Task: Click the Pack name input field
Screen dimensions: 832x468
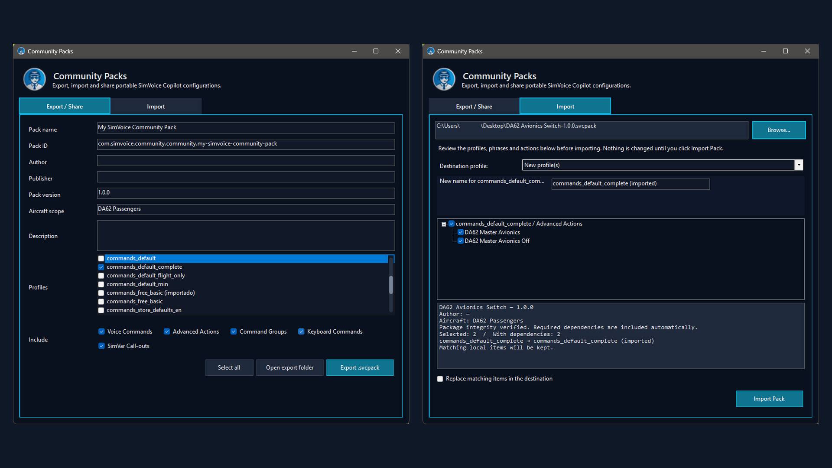Action: tap(246, 128)
